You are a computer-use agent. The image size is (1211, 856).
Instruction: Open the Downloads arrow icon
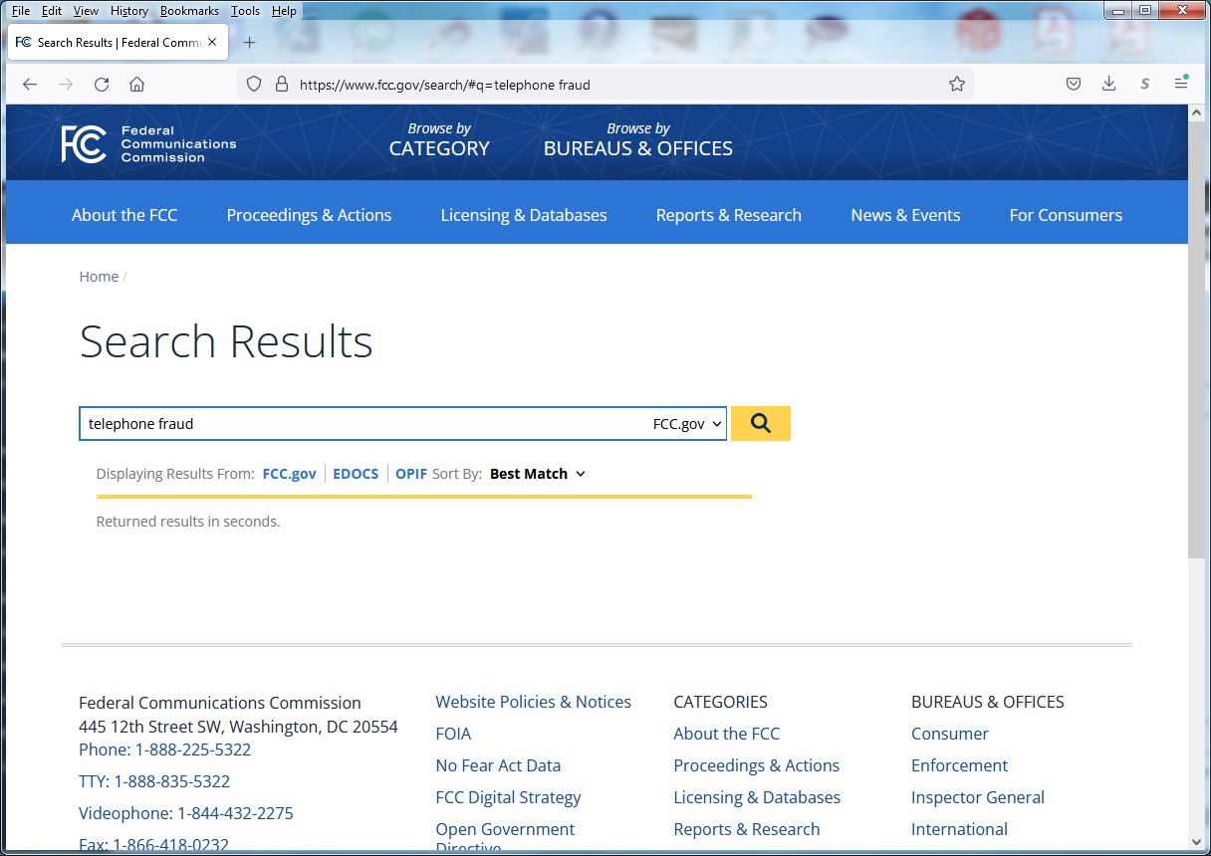[x=1109, y=85]
